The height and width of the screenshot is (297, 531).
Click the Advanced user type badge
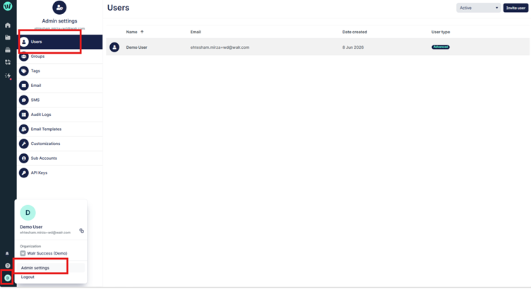(441, 47)
